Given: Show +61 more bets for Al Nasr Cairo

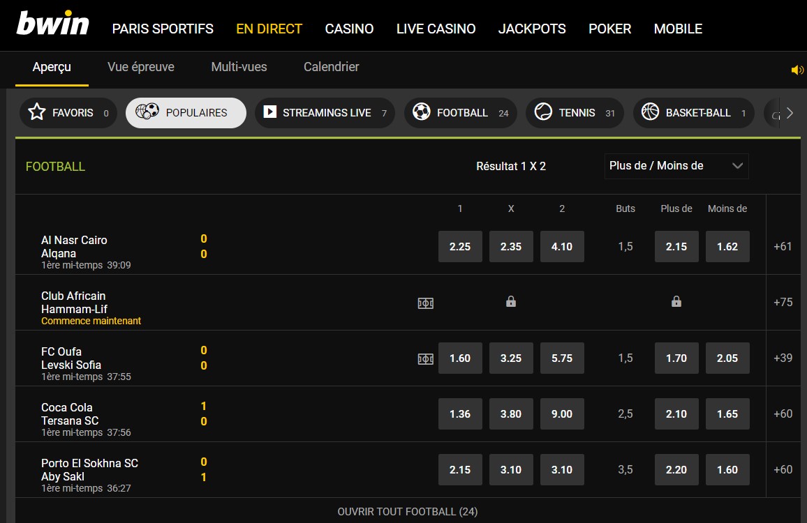Looking at the screenshot, I should (x=783, y=246).
